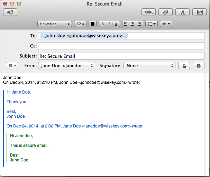Click the blue quoted "Best," line
This screenshot has height=177, width=210.
11,112
